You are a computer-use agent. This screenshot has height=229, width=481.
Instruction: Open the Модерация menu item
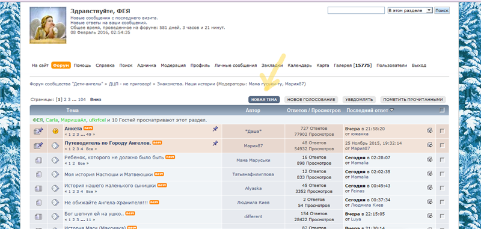pos(173,66)
